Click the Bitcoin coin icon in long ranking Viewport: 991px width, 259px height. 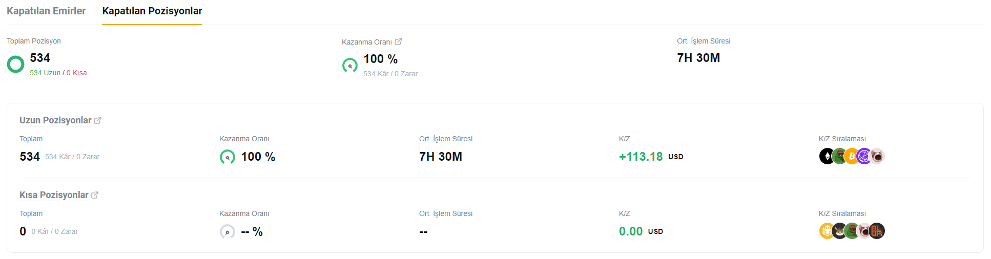coord(852,156)
